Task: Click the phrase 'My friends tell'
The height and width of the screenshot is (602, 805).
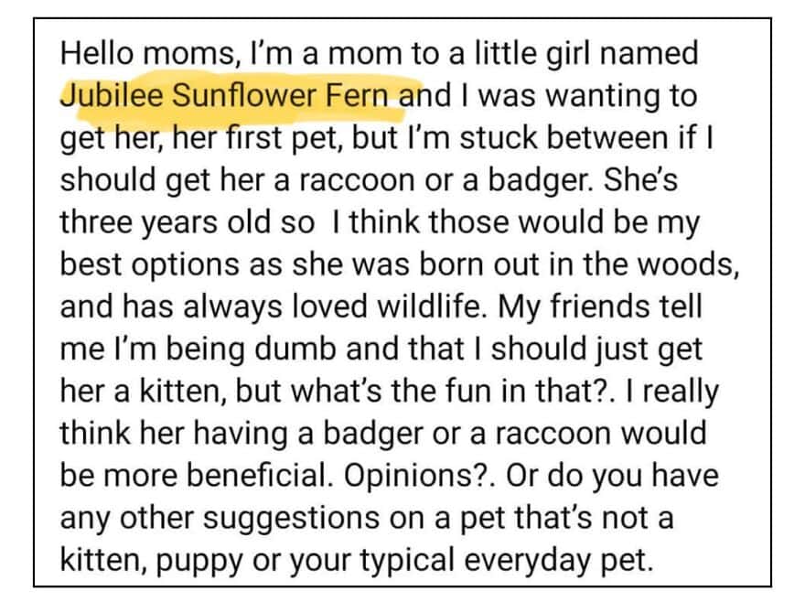Action: click(600, 306)
